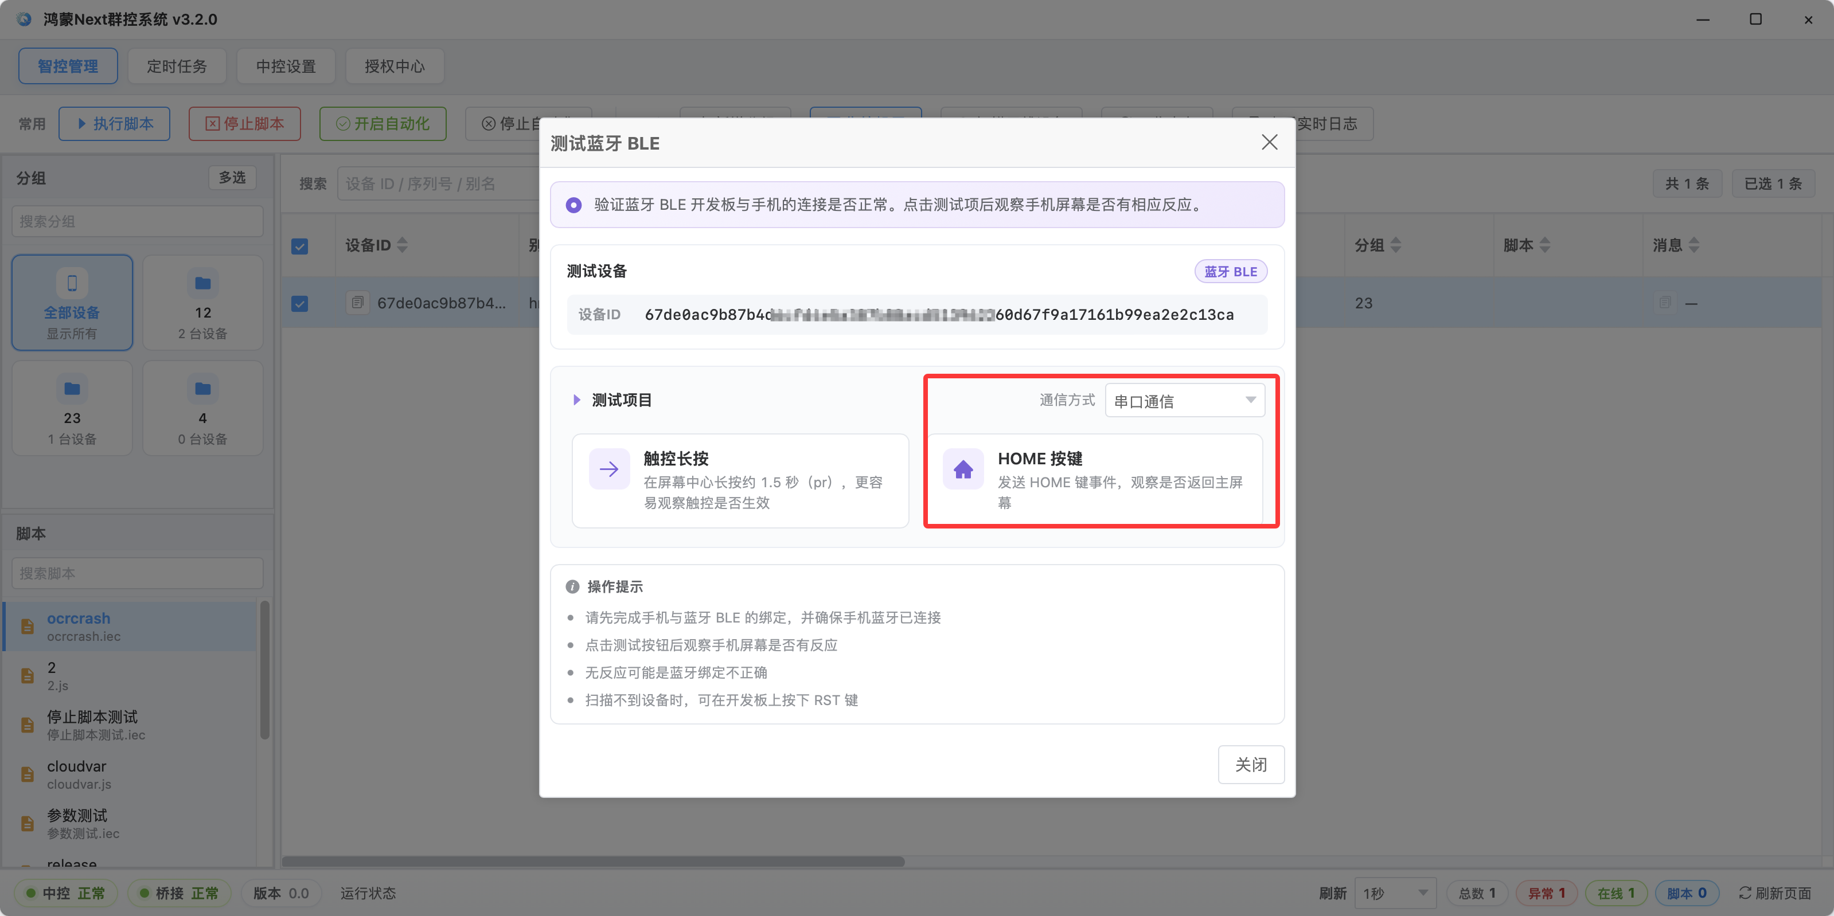Open the 刷新 interval dropdown showing 1秒
Screen dimensions: 1834x916
(x=1395, y=893)
